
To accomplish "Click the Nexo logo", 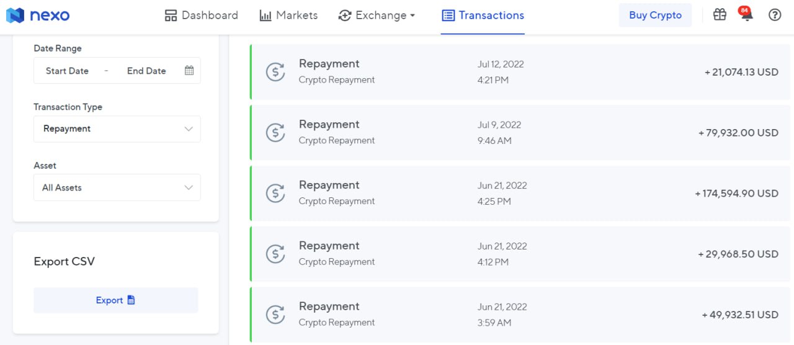I will pyautogui.click(x=38, y=16).
